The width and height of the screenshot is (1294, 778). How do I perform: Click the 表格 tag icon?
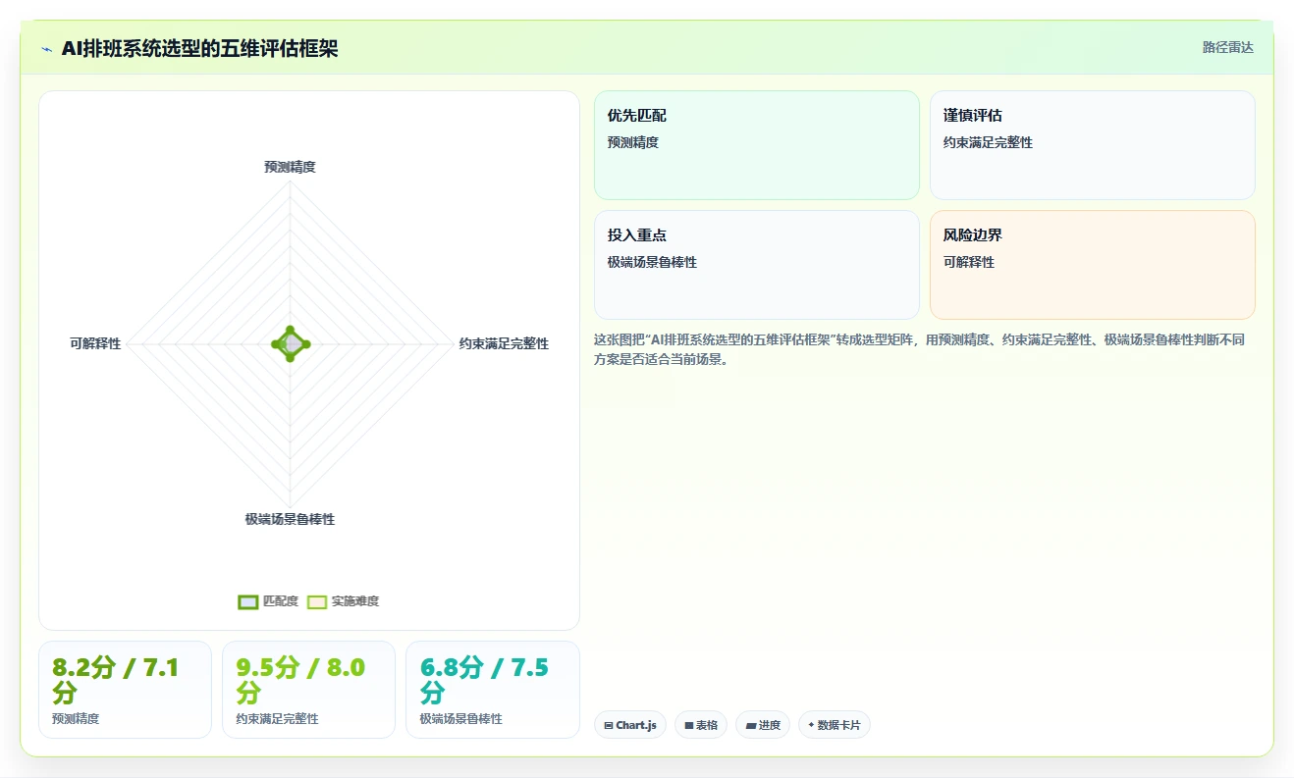click(689, 726)
